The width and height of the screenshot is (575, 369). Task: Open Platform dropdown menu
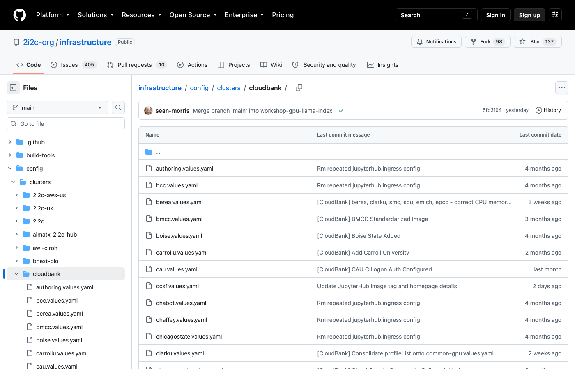pos(53,15)
